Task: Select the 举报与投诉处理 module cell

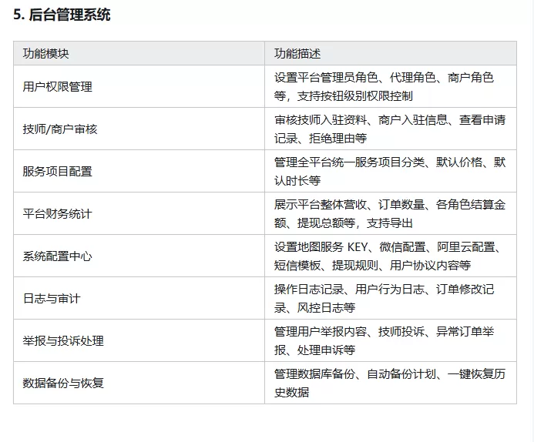Action: click(x=63, y=340)
